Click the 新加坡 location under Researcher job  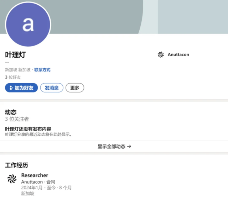coord(28,194)
